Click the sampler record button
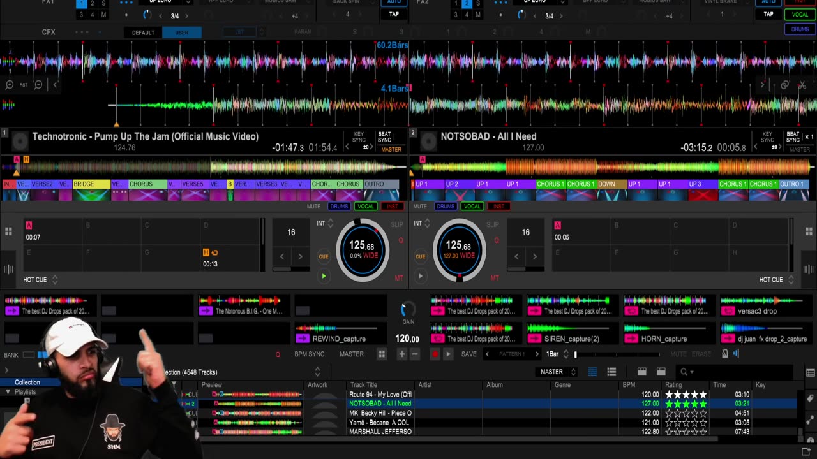Viewport: 817px width, 459px height. [435, 354]
